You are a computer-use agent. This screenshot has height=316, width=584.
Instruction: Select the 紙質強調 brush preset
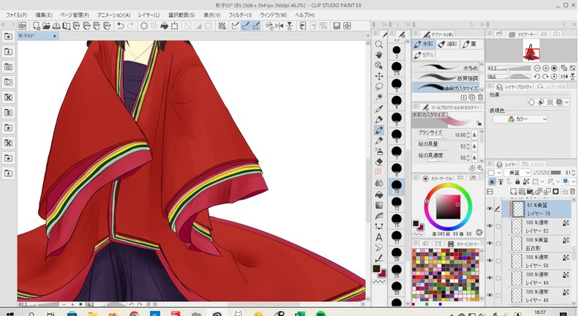[x=446, y=78]
